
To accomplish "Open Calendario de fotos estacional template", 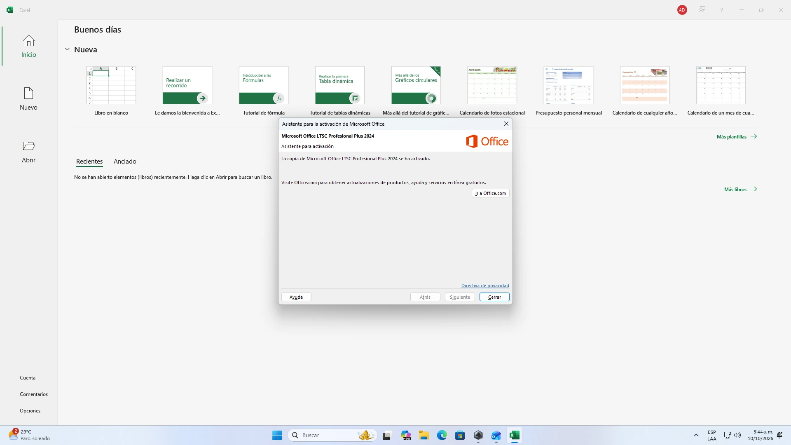I will [x=492, y=91].
